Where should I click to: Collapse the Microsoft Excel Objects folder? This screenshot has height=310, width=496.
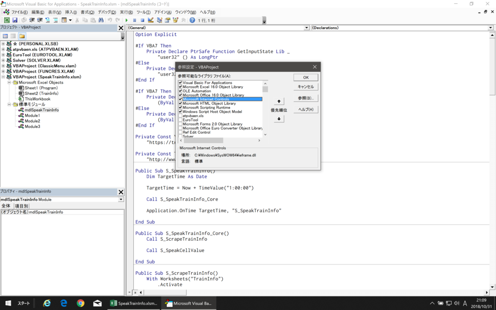(x=9, y=82)
